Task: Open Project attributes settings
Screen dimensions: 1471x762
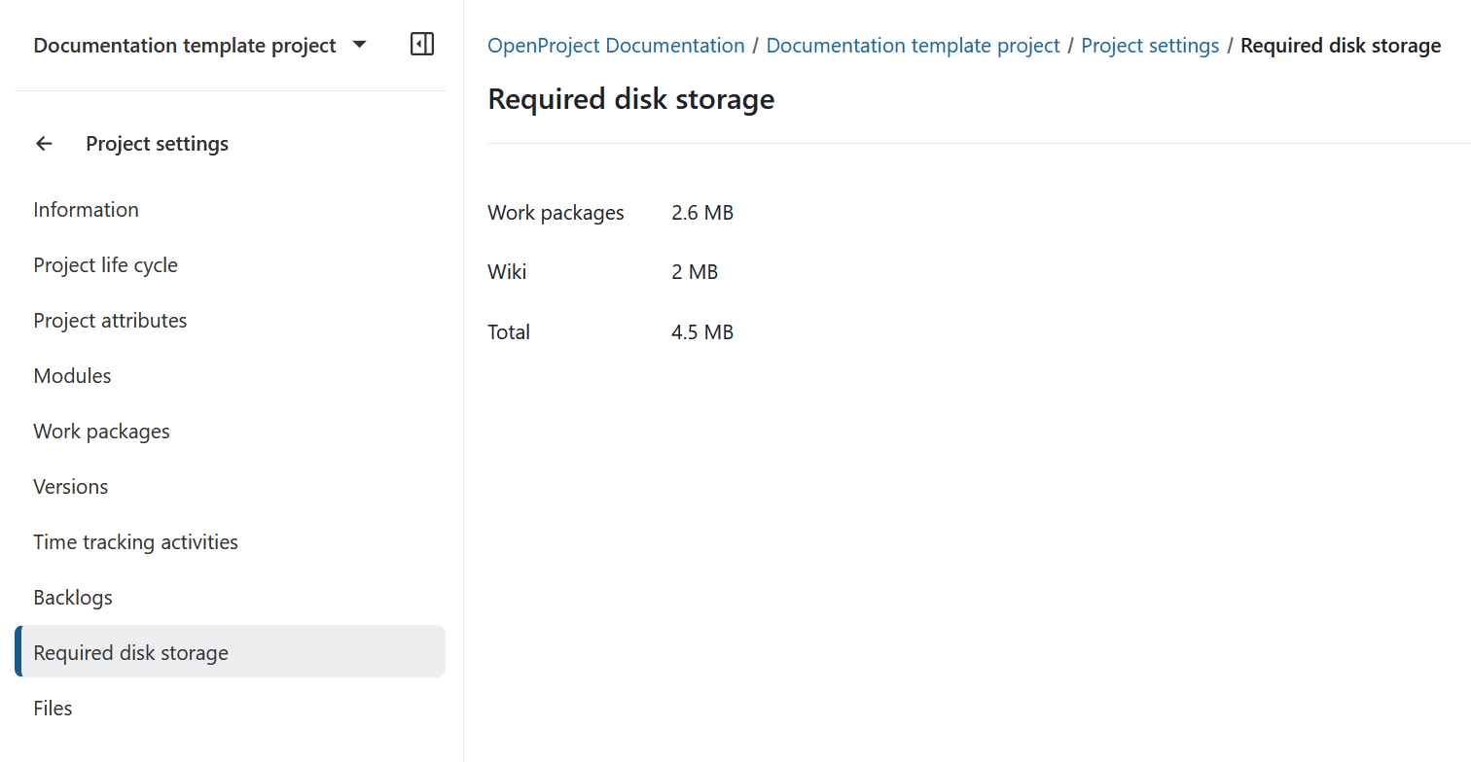Action: tap(110, 320)
